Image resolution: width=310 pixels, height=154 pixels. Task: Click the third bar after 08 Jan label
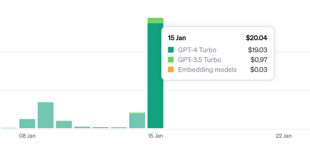(x=82, y=127)
